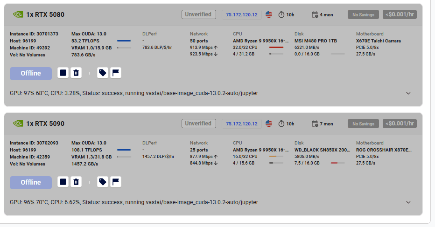This screenshot has height=227, width=435.
Task: Click Instance ID: 30701373
Action: point(34,34)
